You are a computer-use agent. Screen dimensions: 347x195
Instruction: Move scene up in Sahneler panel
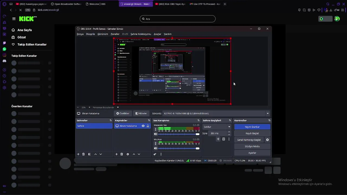click(x=95, y=154)
